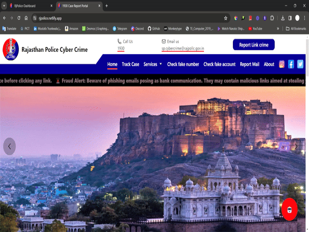Advance to next carousel slide
Image resolution: width=309 pixels, height=232 pixels.
tap(296, 146)
